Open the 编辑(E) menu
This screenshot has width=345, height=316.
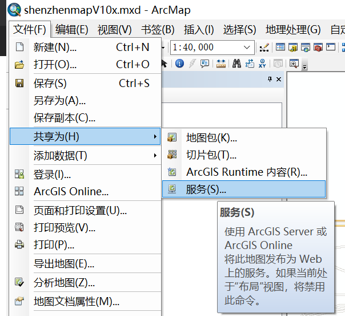(72, 30)
